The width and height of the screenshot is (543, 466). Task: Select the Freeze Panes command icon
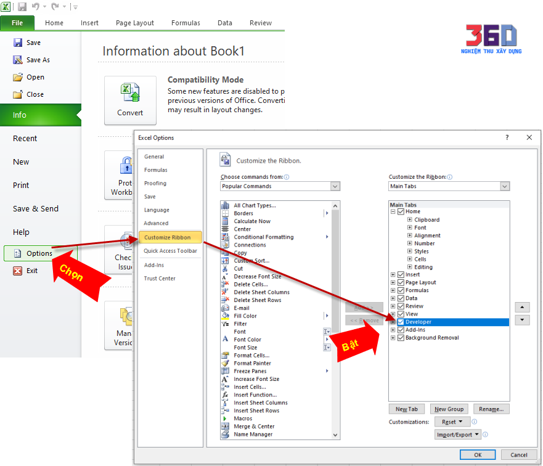pos(225,371)
